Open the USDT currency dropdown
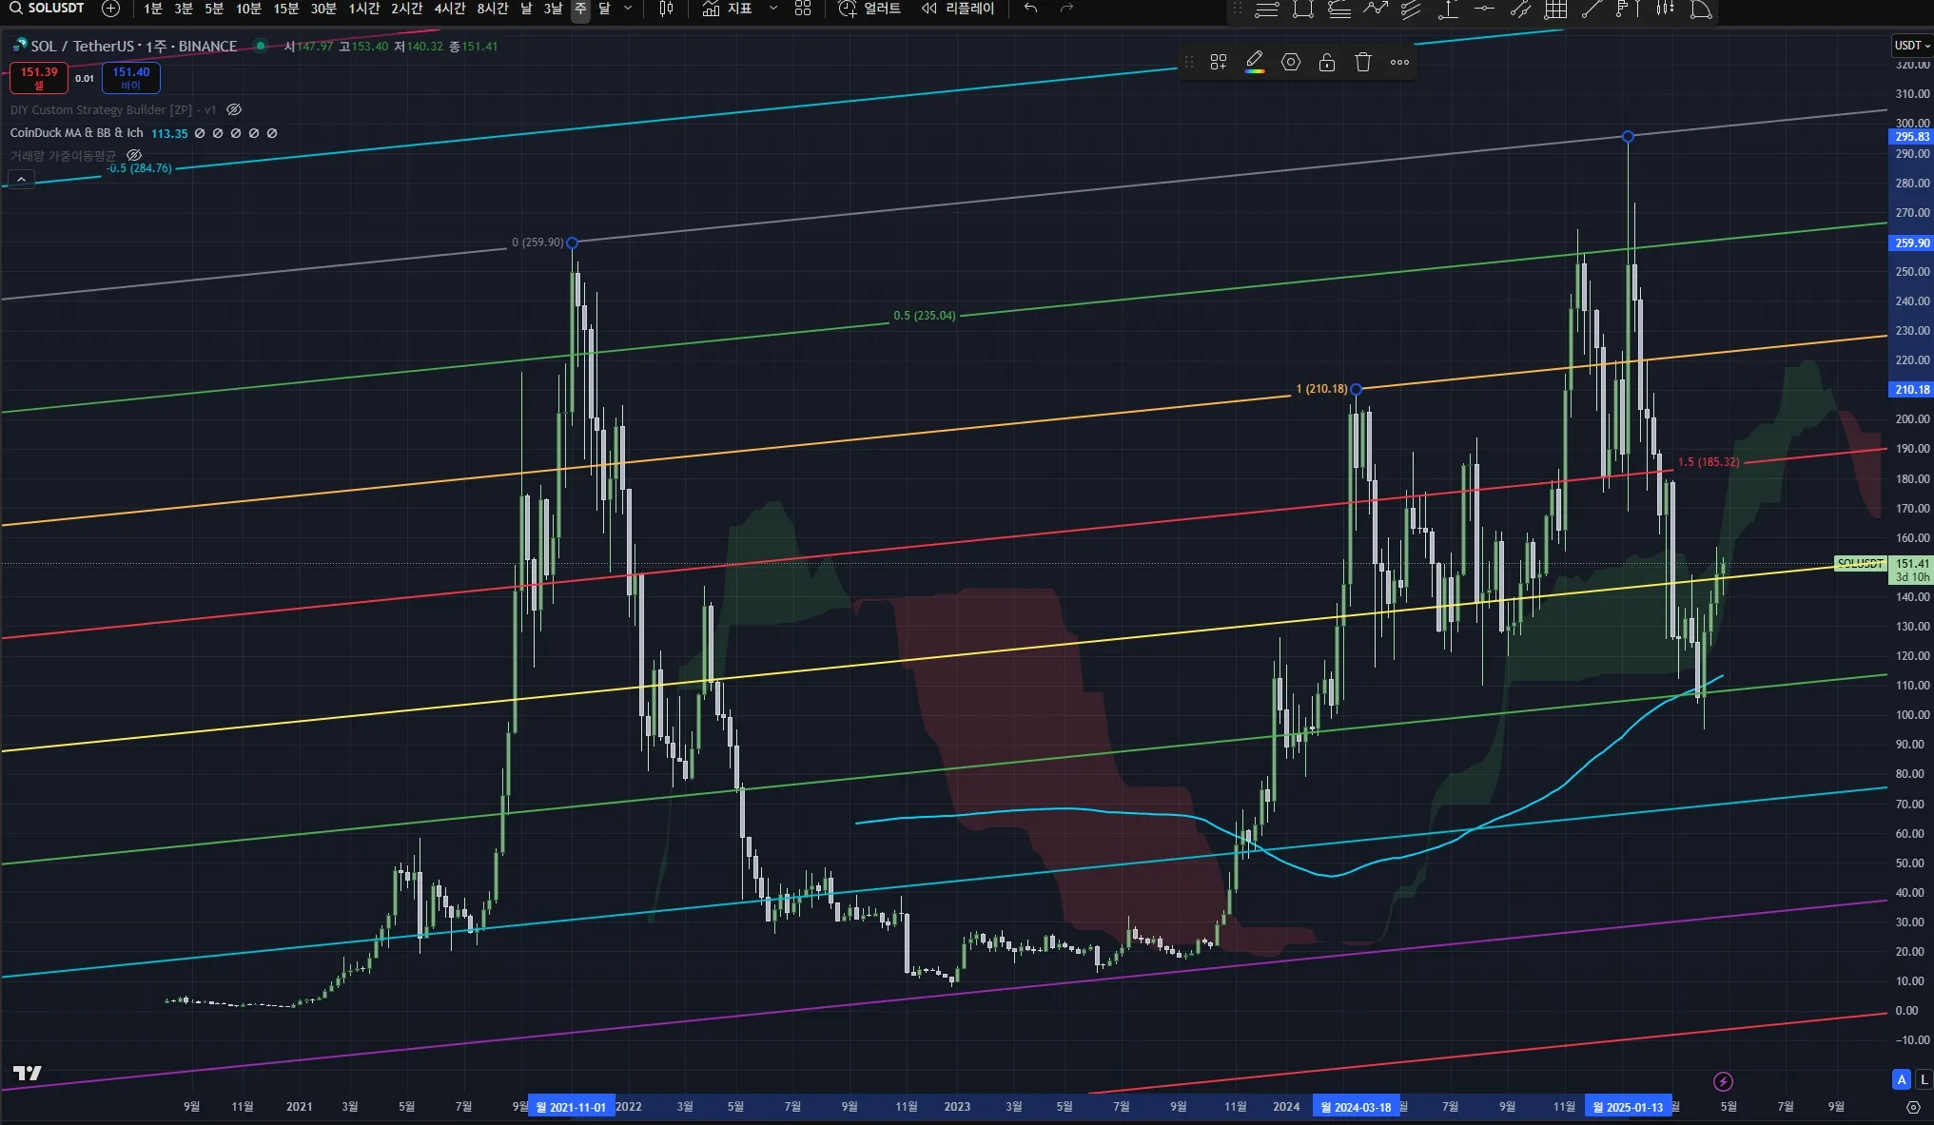Screen dimensions: 1934x1125 [1911, 45]
